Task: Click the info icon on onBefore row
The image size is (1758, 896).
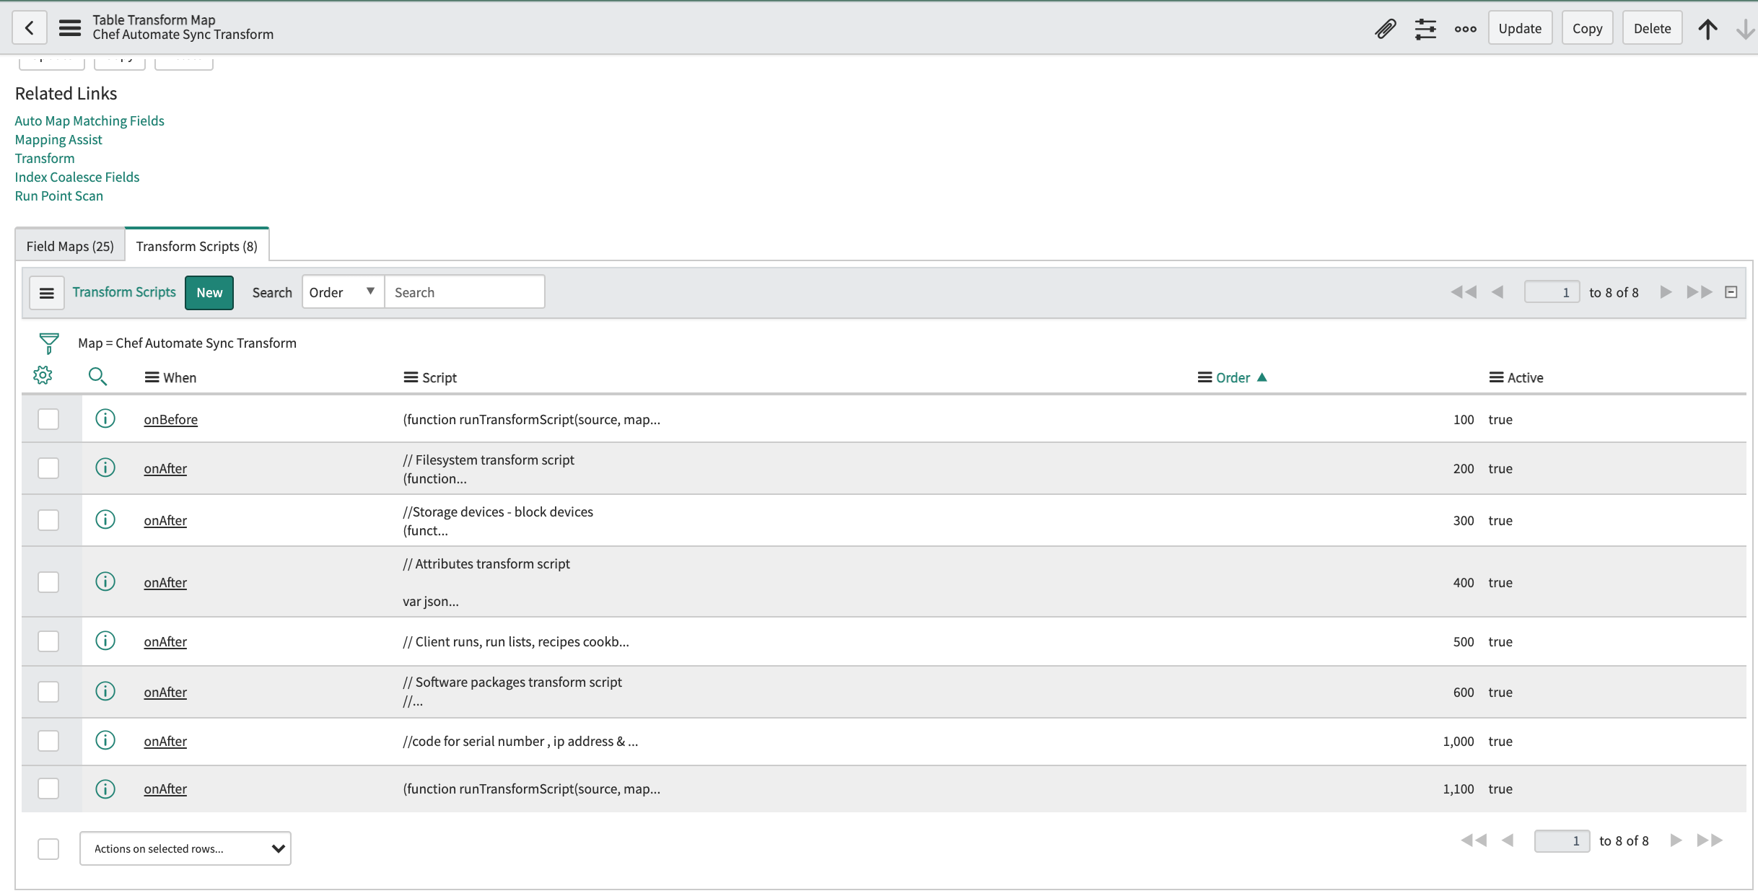Action: [104, 419]
